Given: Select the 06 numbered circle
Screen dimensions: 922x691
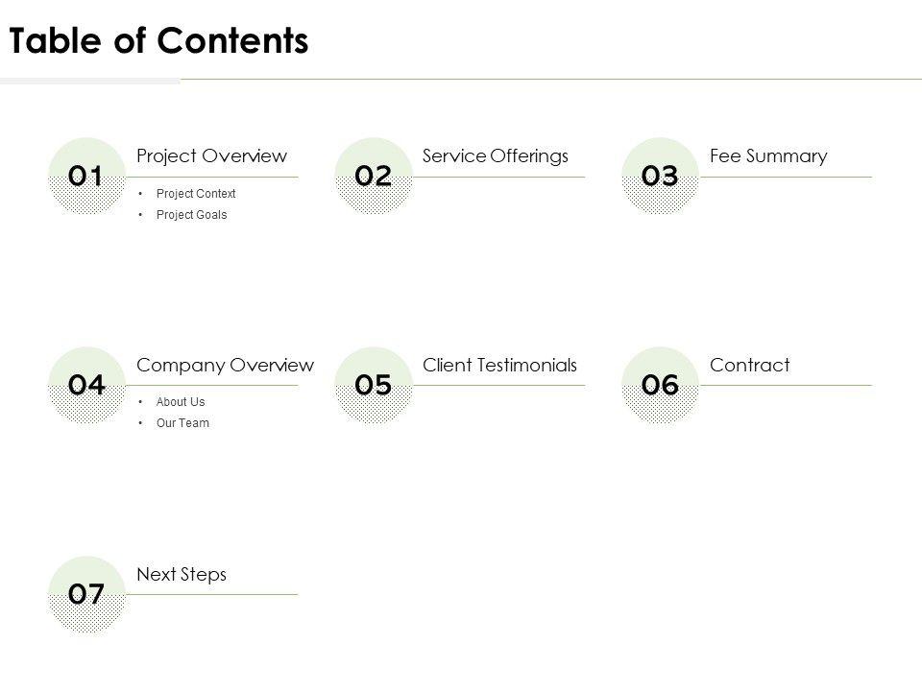Looking at the screenshot, I should point(660,385).
